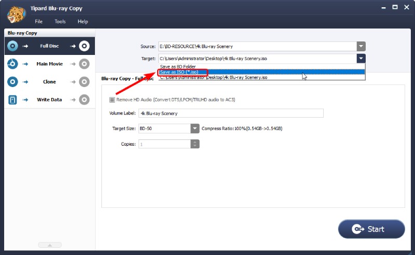The height and width of the screenshot is (255, 415).
Task: Start the Blu-ray copy
Action: [x=371, y=229]
